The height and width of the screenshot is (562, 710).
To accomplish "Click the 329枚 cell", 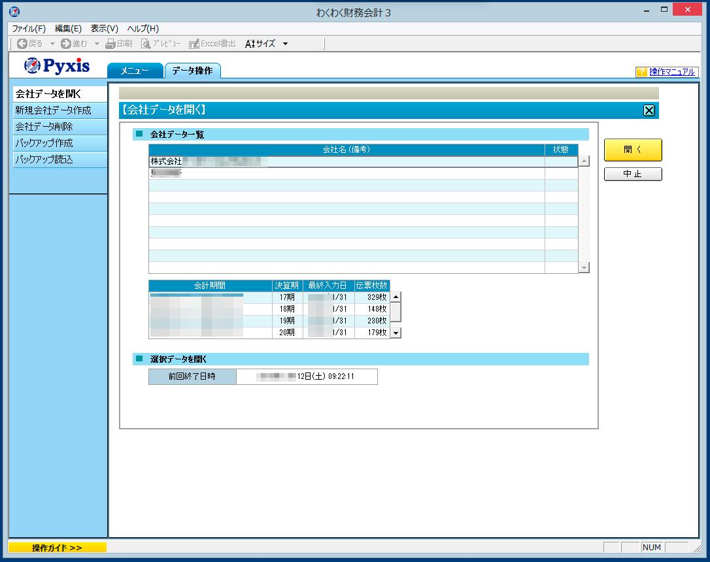I will [372, 297].
